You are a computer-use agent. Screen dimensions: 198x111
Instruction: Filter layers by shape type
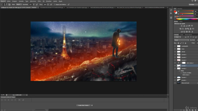193,37
